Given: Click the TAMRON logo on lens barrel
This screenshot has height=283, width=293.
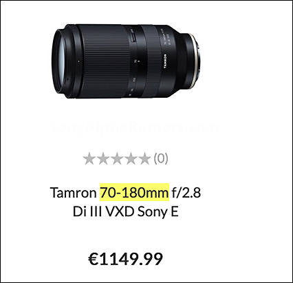Looking at the screenshot, I should click(x=164, y=61).
